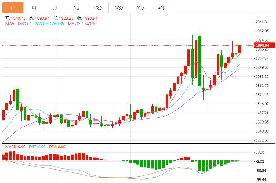Click the red 1890.94 current price tag
The height and width of the screenshot is (183, 276).
(264, 46)
